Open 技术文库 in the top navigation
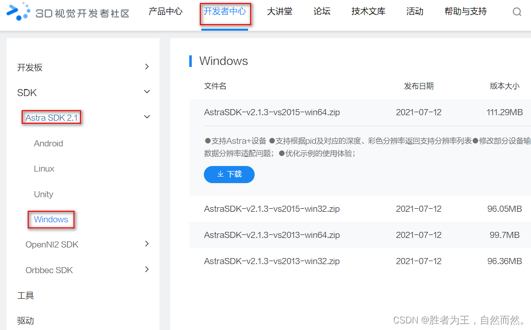This screenshot has height=330, width=531. click(x=368, y=12)
